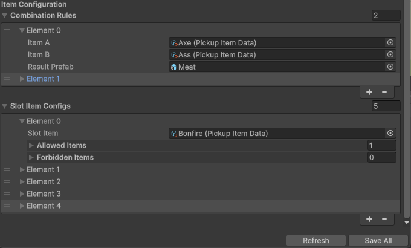This screenshot has height=248, width=411.
Task: Click the Combination Rules size field
Action: (386, 15)
